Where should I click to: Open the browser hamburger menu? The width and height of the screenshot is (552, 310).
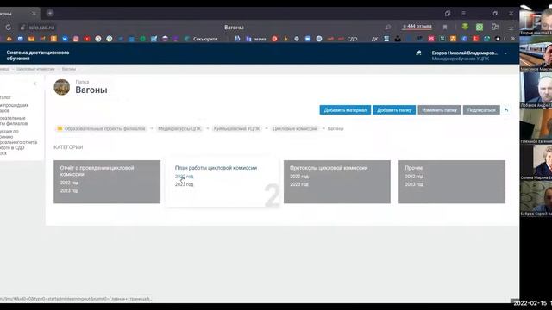point(463,14)
